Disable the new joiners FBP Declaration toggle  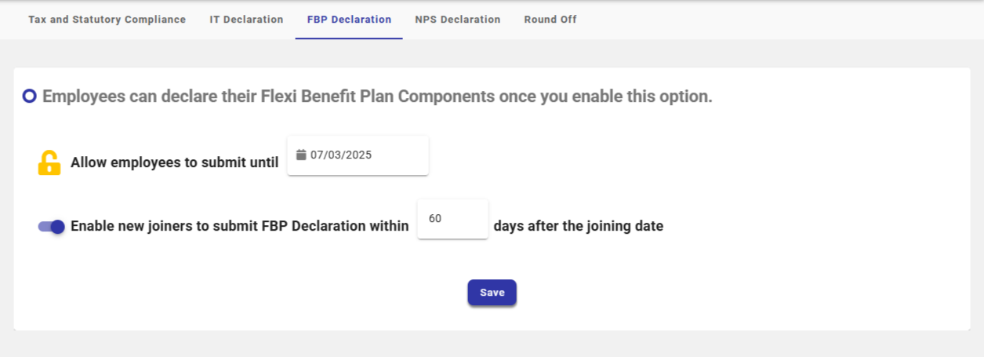coord(52,227)
